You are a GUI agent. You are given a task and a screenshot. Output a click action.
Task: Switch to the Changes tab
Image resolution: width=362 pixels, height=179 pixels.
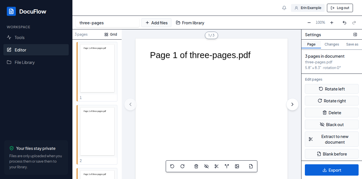click(x=332, y=44)
